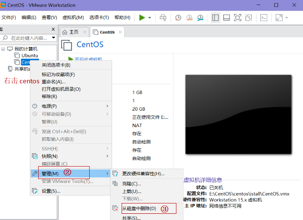Choose 克隆(C)... in the submenu
The width and height of the screenshot is (303, 220).
147,184
